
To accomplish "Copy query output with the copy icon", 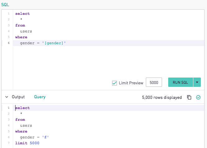I will (189, 97).
